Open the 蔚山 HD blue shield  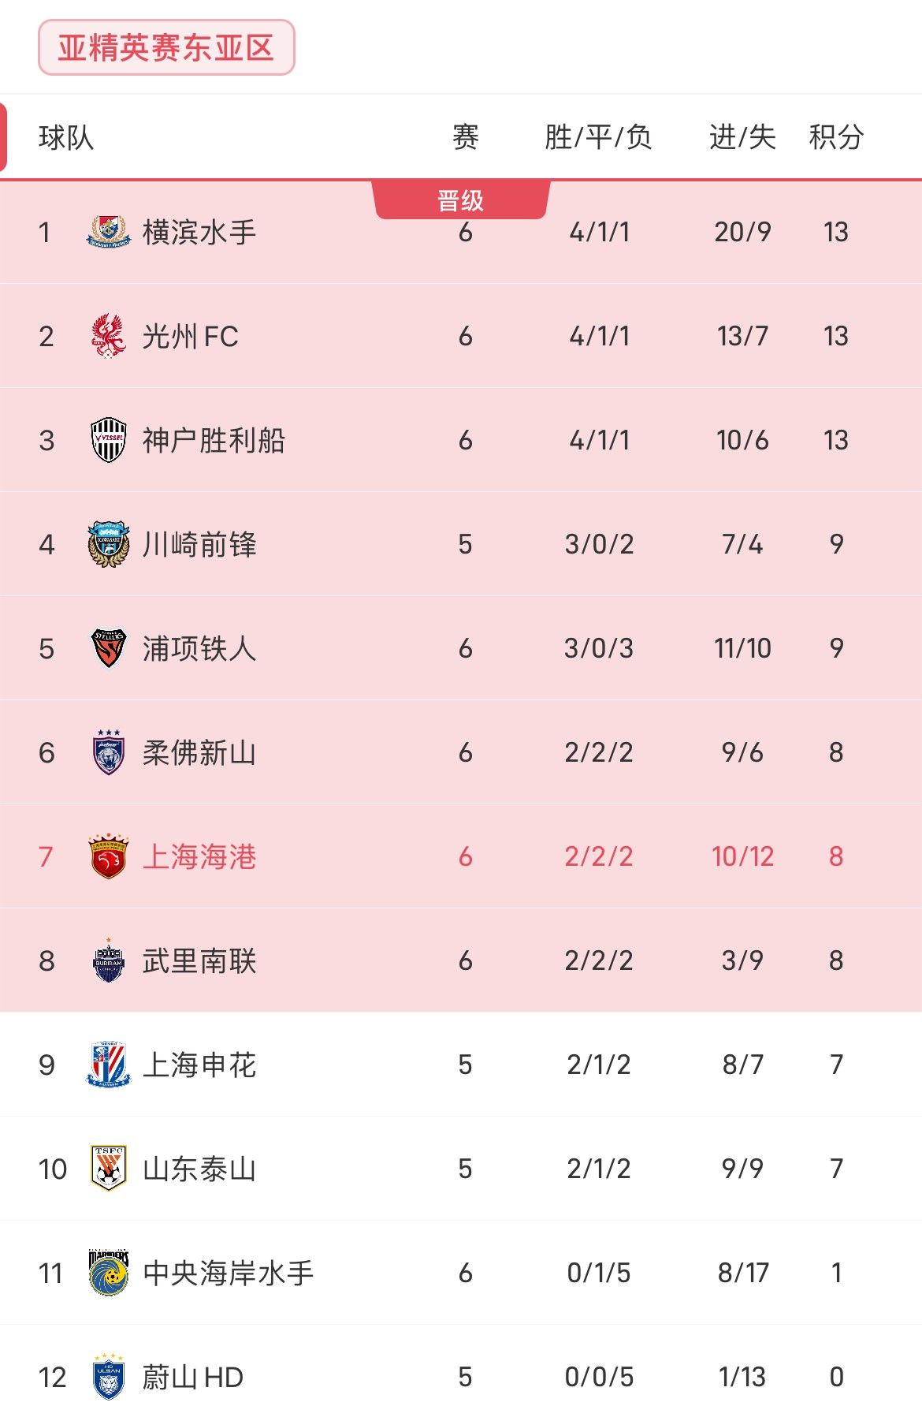pyautogui.click(x=109, y=1377)
